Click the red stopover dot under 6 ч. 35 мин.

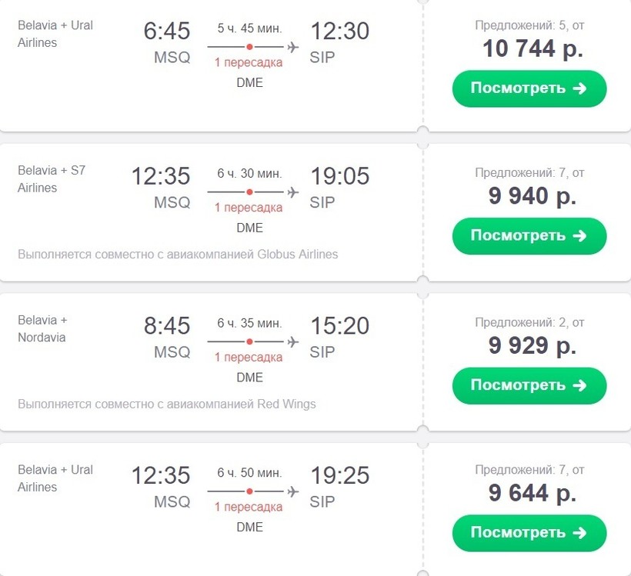(x=249, y=341)
